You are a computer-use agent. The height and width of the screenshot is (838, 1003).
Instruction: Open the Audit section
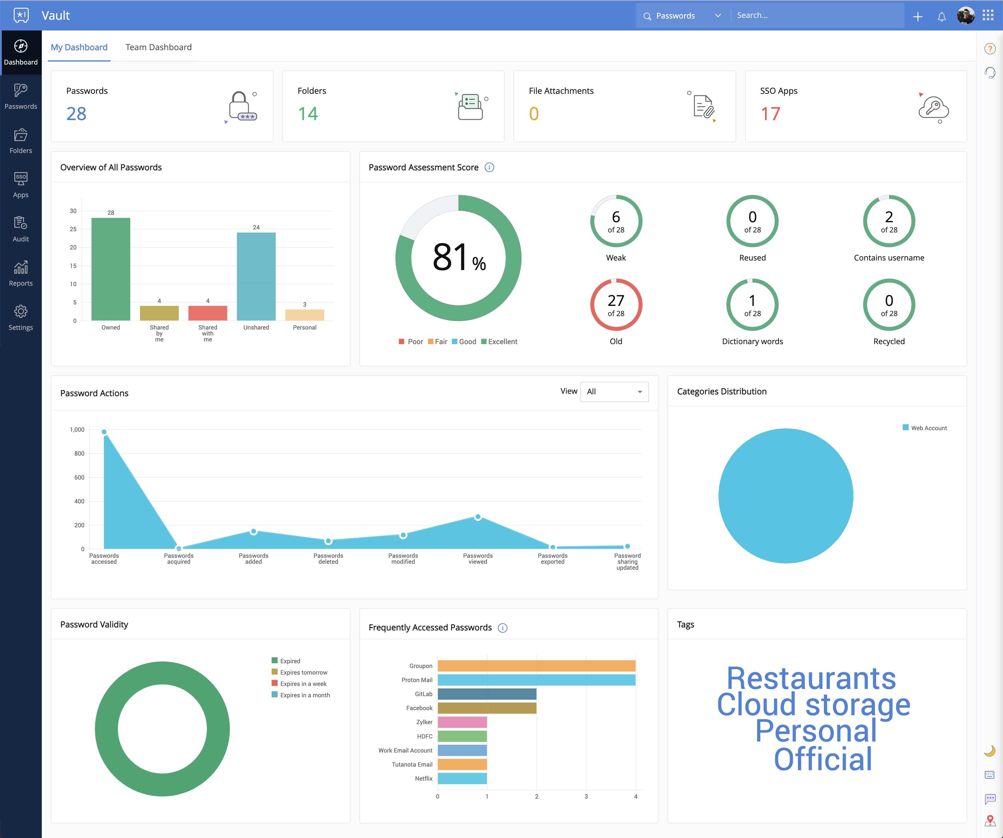point(21,227)
